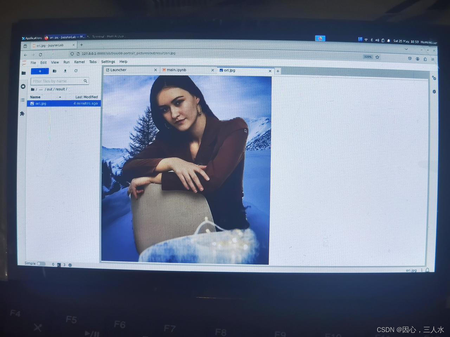This screenshot has width=450, height=337.
Task: Click the date and time clock
Action: tap(406, 41)
